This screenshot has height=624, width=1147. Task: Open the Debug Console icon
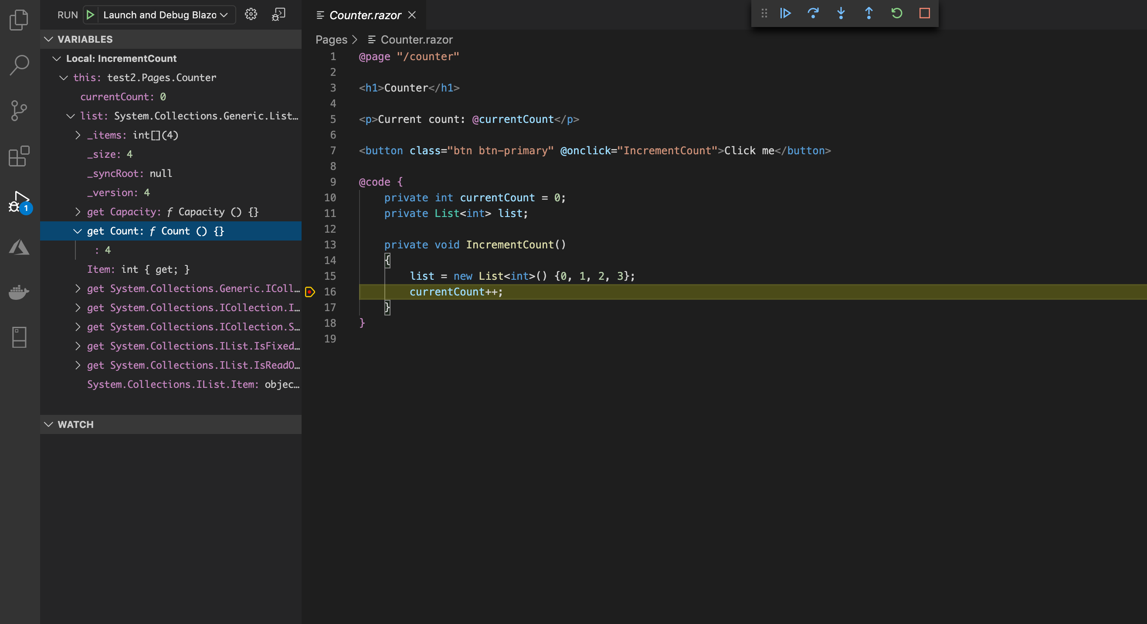[x=279, y=14]
